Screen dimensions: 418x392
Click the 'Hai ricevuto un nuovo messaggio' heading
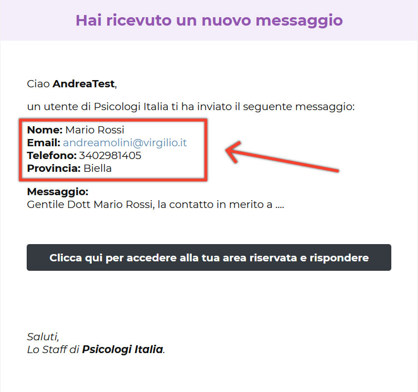(x=209, y=21)
